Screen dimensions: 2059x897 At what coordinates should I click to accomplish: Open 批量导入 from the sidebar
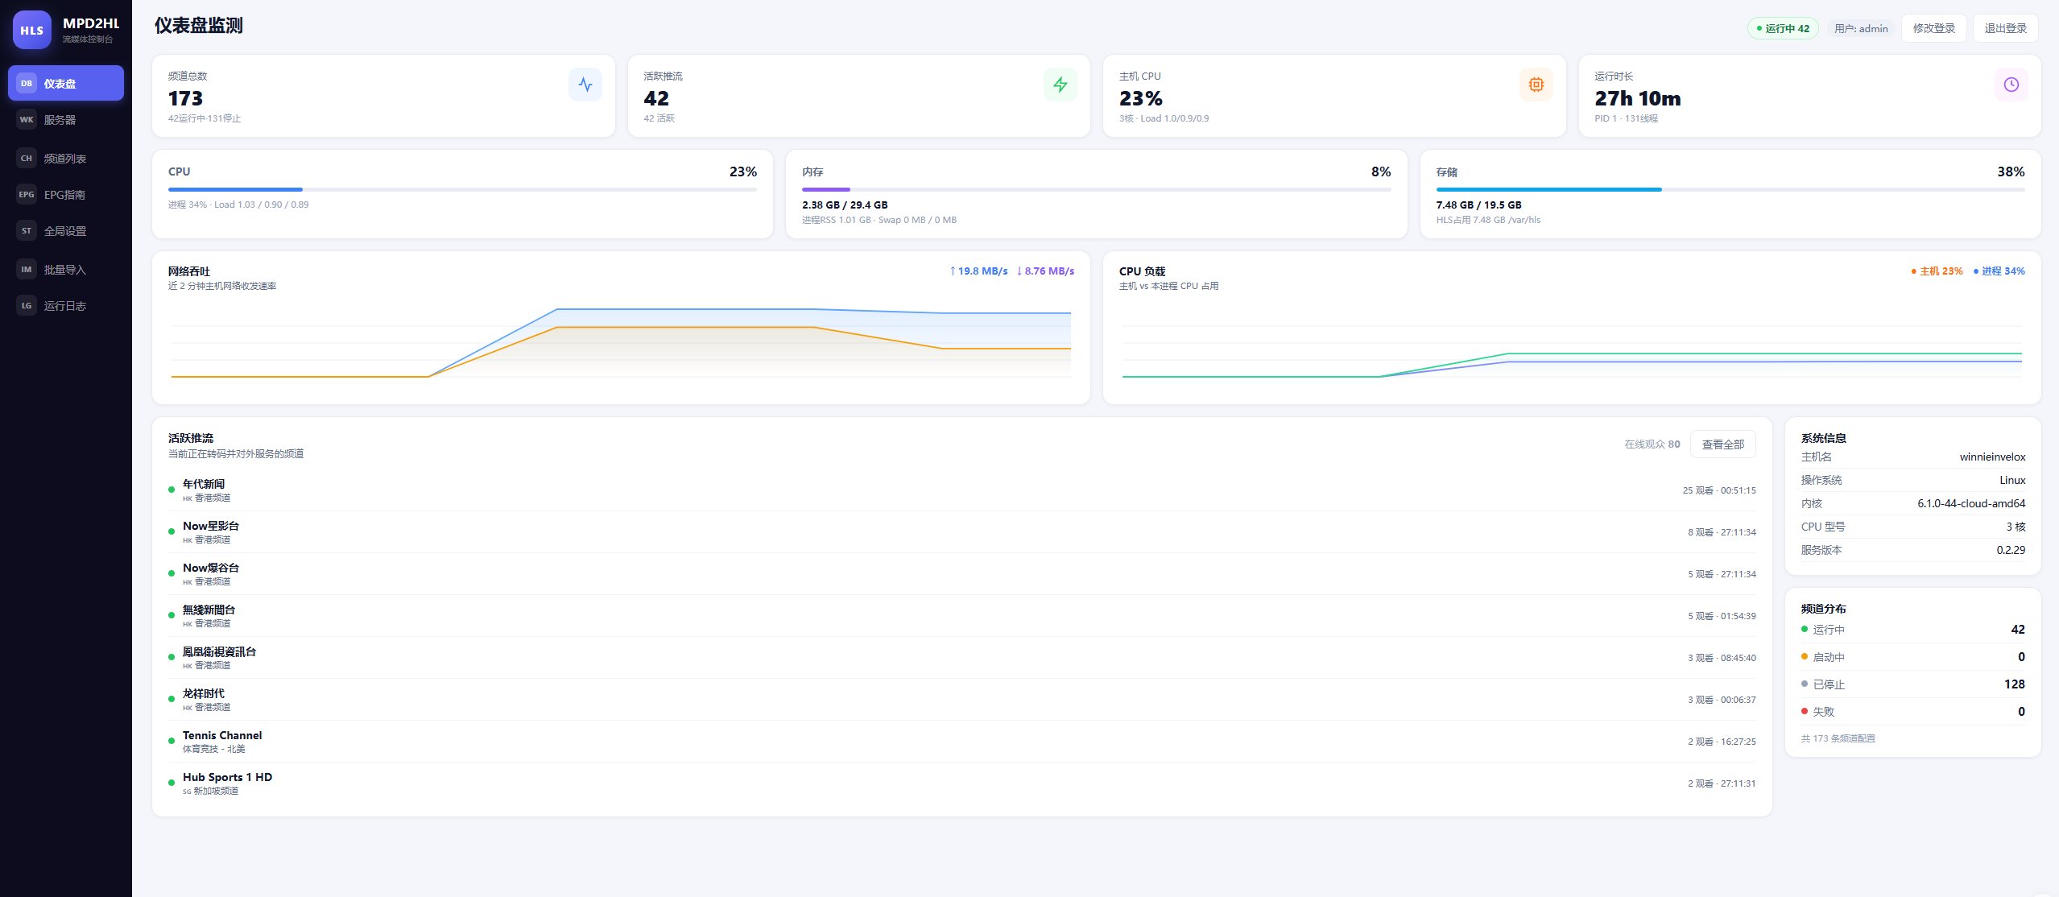tap(66, 269)
